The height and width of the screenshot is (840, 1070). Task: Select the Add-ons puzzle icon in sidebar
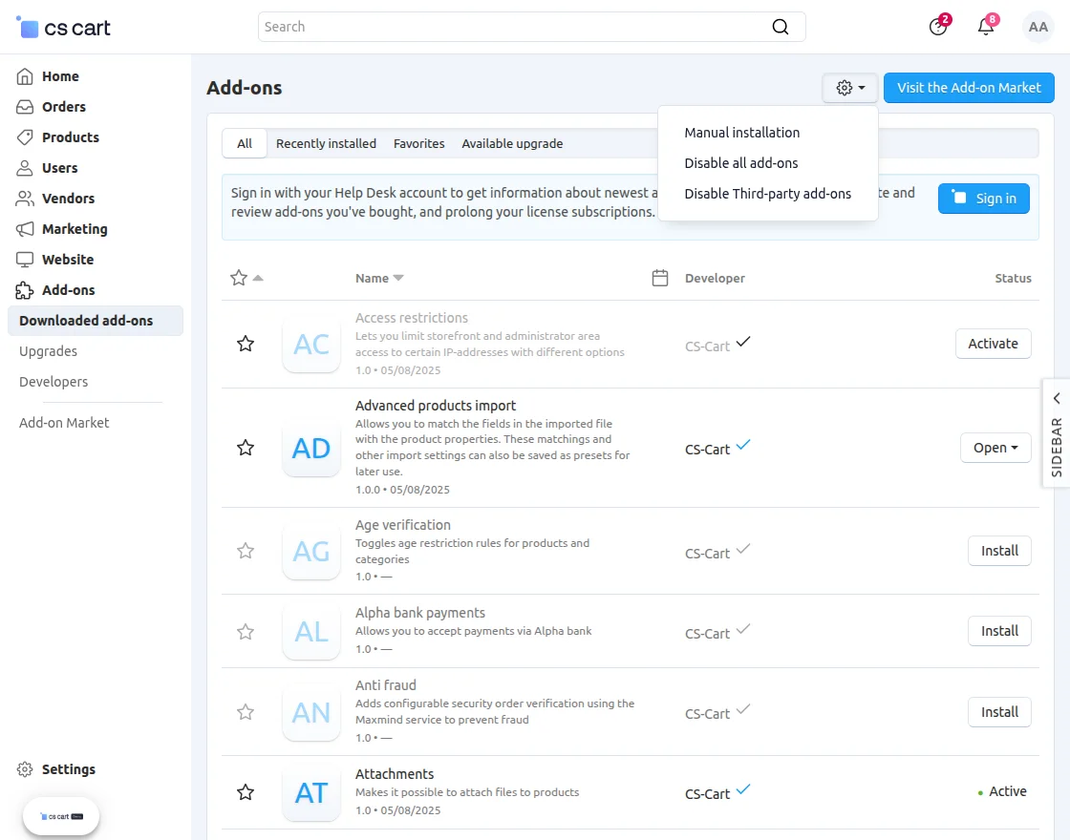click(26, 289)
